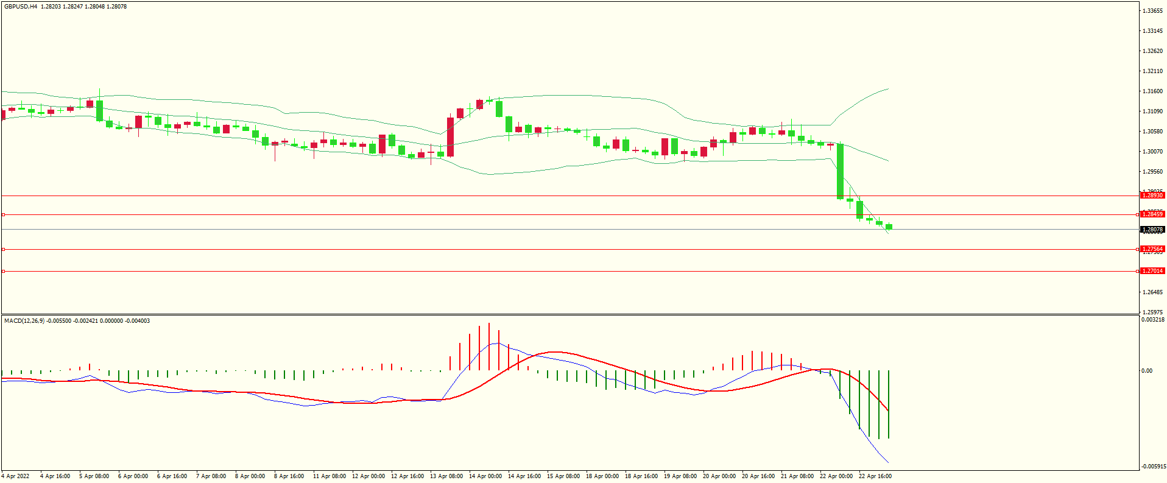1167x483 pixels.
Task: Click the 1.32620 price scale value
Action: (1152, 51)
